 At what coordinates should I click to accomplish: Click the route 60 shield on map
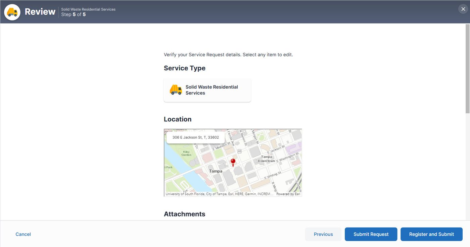[x=239, y=151]
